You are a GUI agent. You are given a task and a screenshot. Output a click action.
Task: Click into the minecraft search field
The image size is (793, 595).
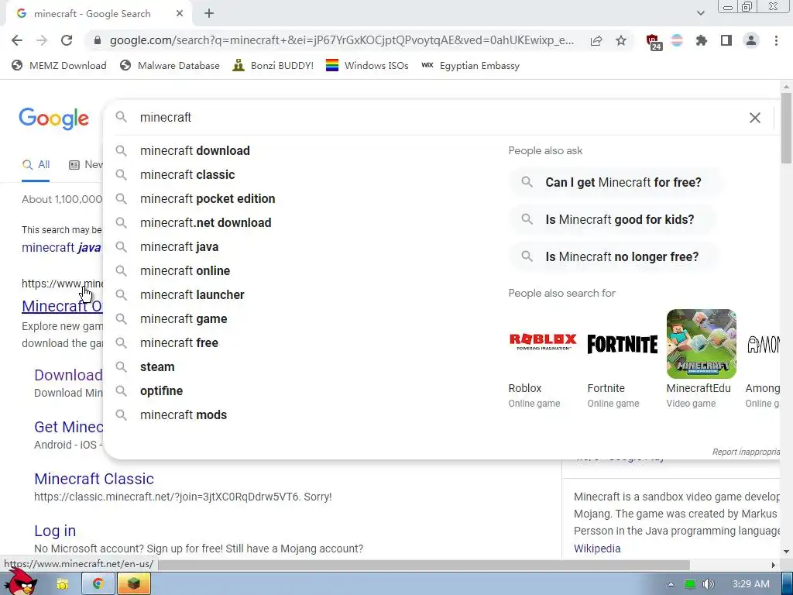click(x=435, y=118)
